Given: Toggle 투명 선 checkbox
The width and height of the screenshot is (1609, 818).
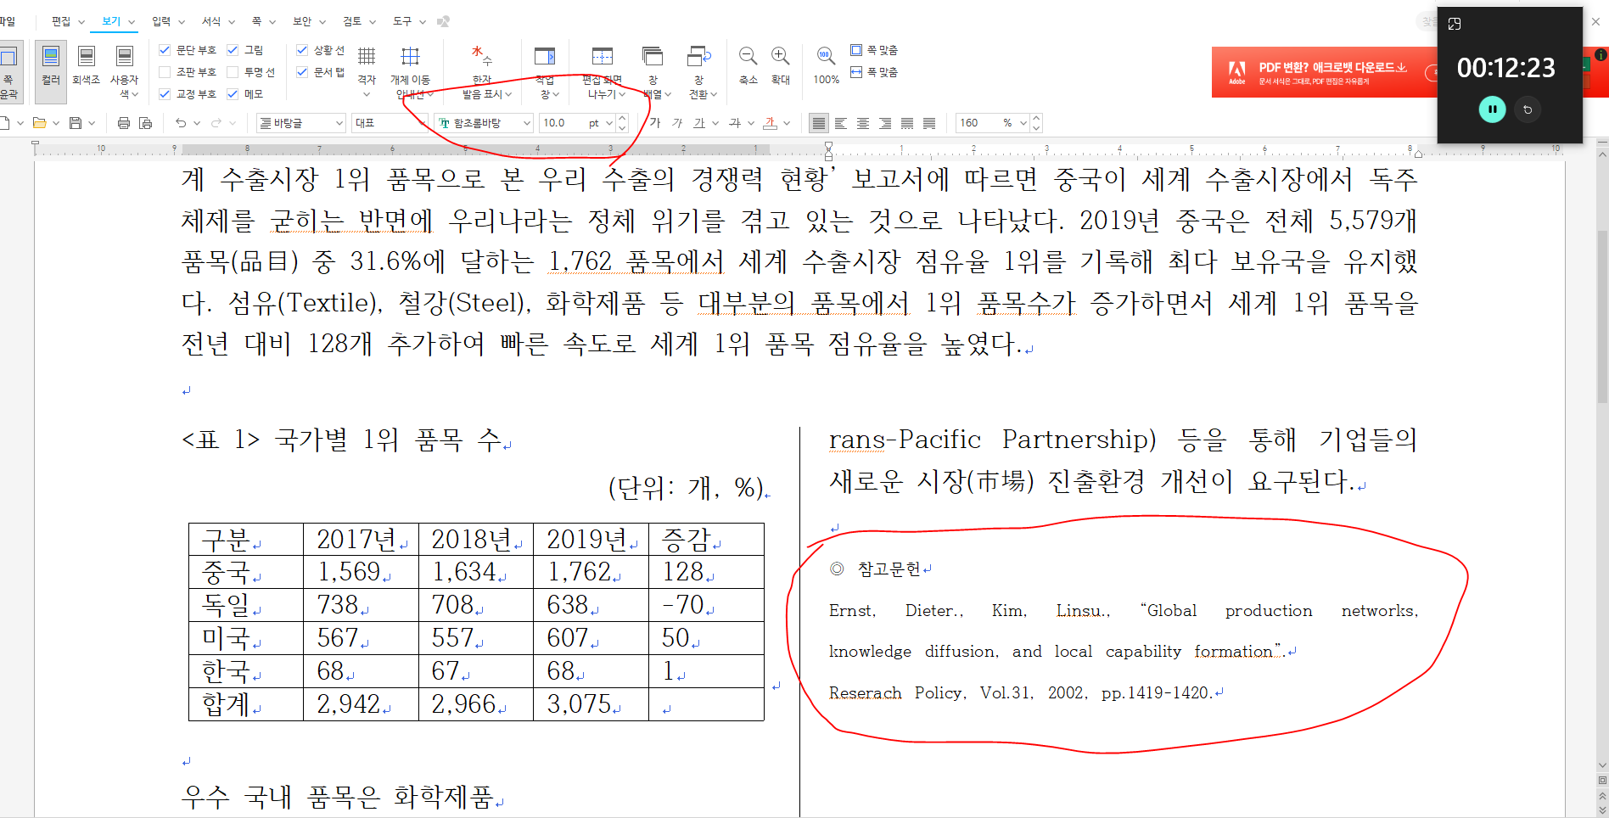Looking at the screenshot, I should tap(233, 72).
